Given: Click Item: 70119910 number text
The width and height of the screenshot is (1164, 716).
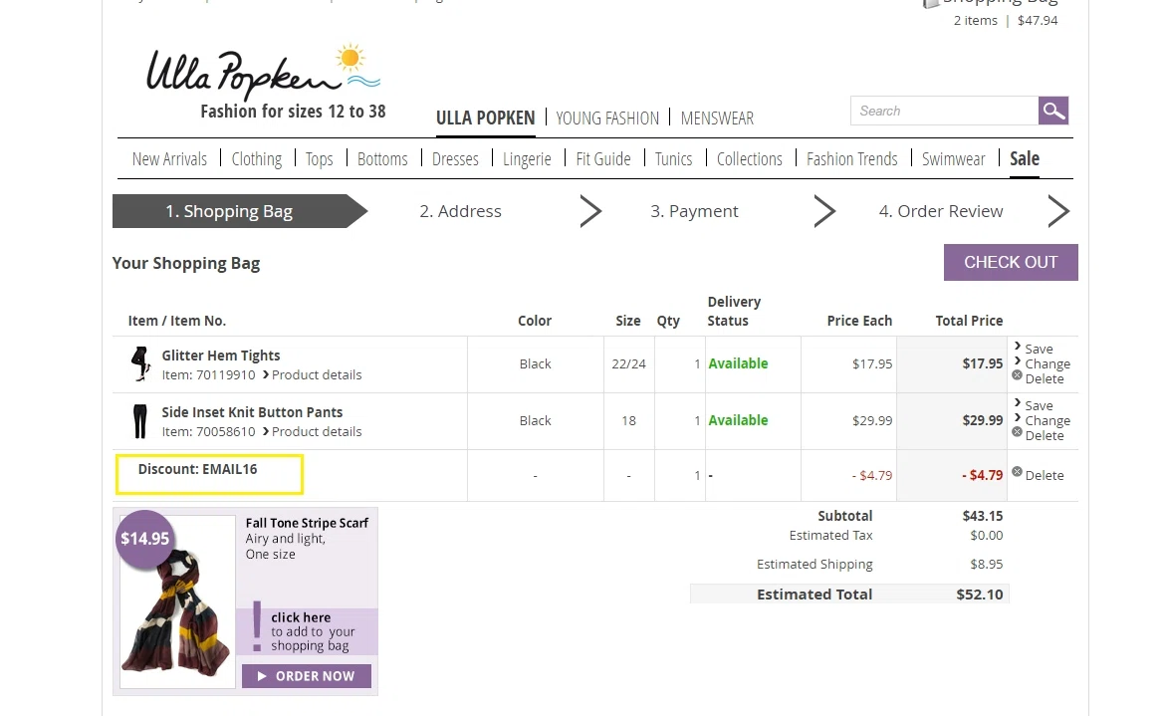Looking at the screenshot, I should [x=208, y=375].
